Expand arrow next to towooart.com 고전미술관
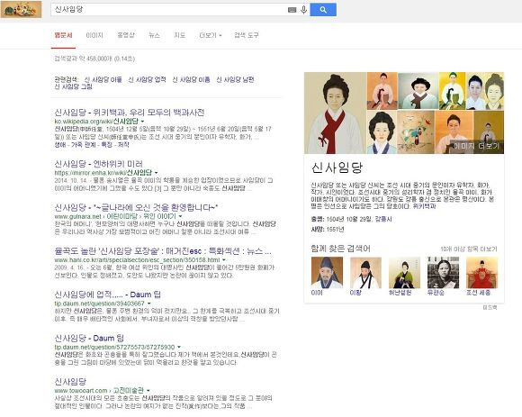 tap(148, 390)
